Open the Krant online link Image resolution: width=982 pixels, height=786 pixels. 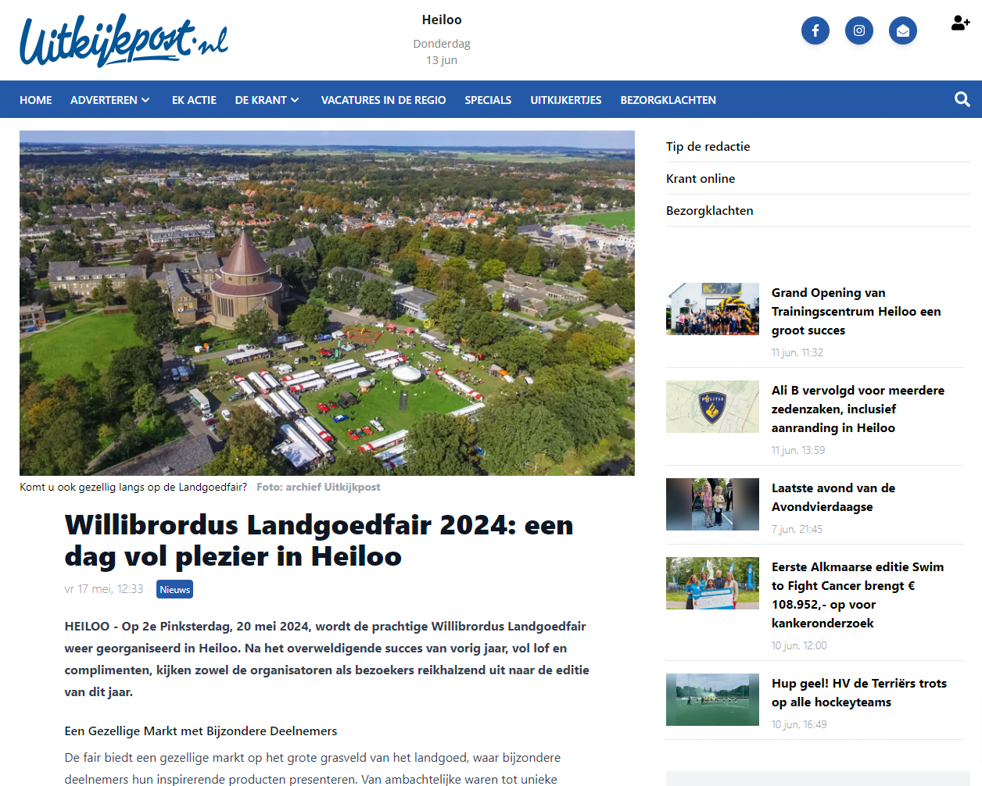(701, 178)
